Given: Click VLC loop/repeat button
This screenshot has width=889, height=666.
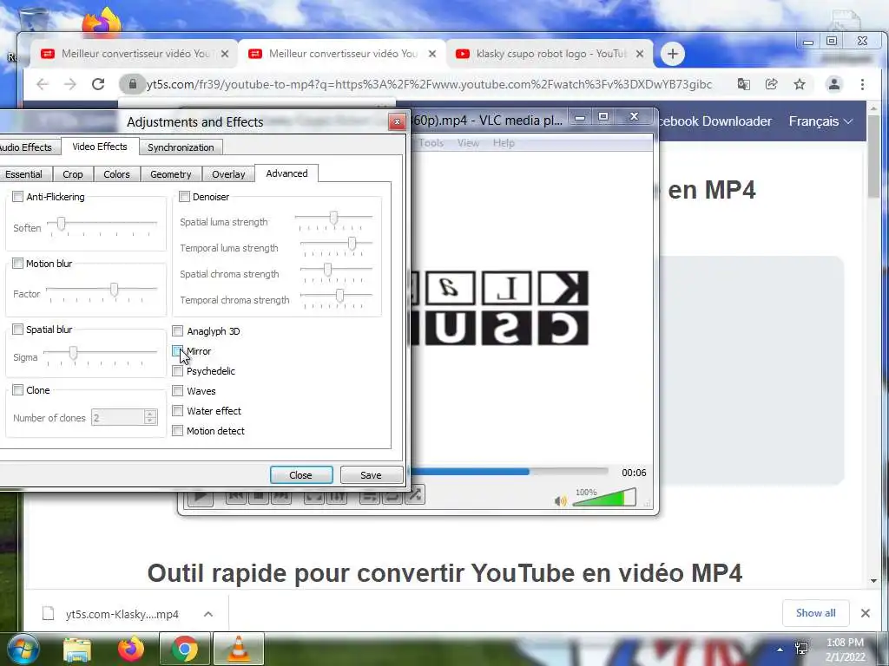Looking at the screenshot, I should point(392,496).
